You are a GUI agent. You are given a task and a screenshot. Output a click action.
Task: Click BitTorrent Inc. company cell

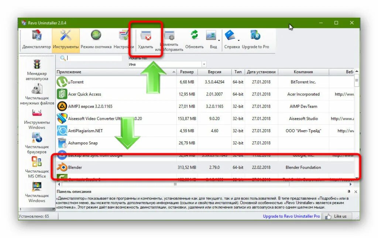point(303,82)
